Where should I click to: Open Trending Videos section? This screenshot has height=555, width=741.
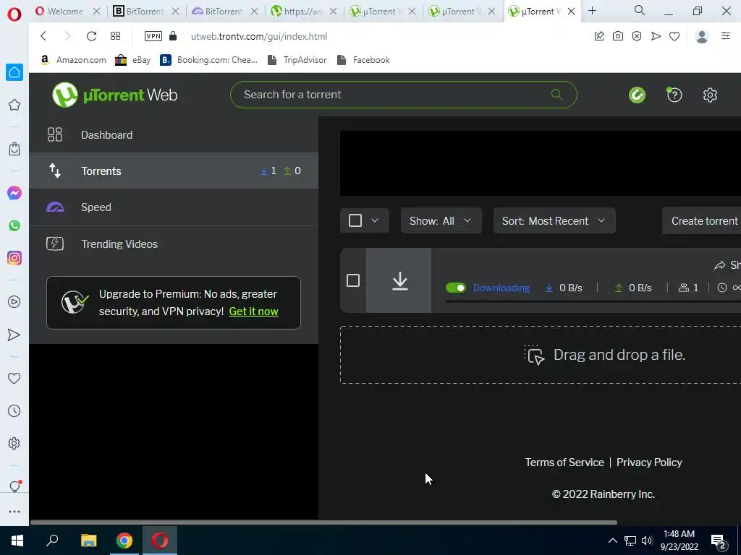point(174,244)
